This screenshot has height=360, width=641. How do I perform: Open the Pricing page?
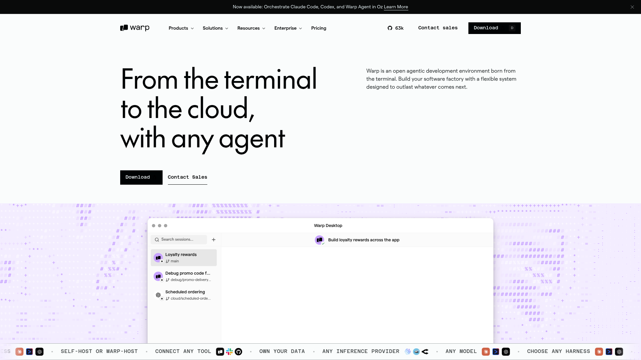318,28
